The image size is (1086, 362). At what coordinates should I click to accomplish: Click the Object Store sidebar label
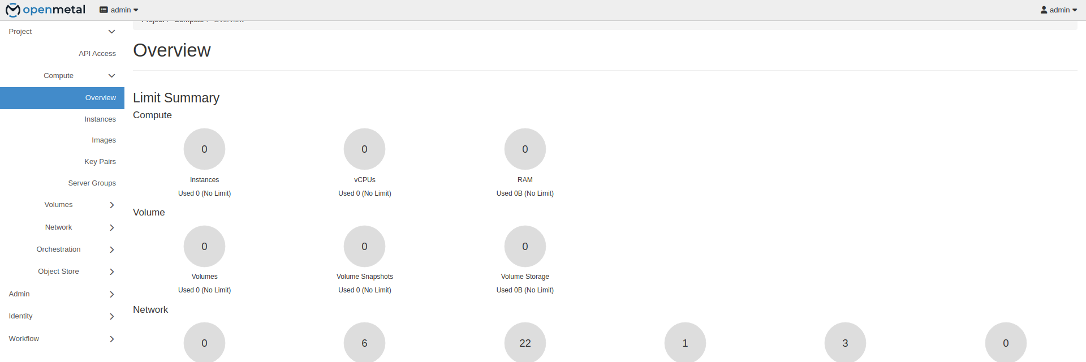(58, 271)
